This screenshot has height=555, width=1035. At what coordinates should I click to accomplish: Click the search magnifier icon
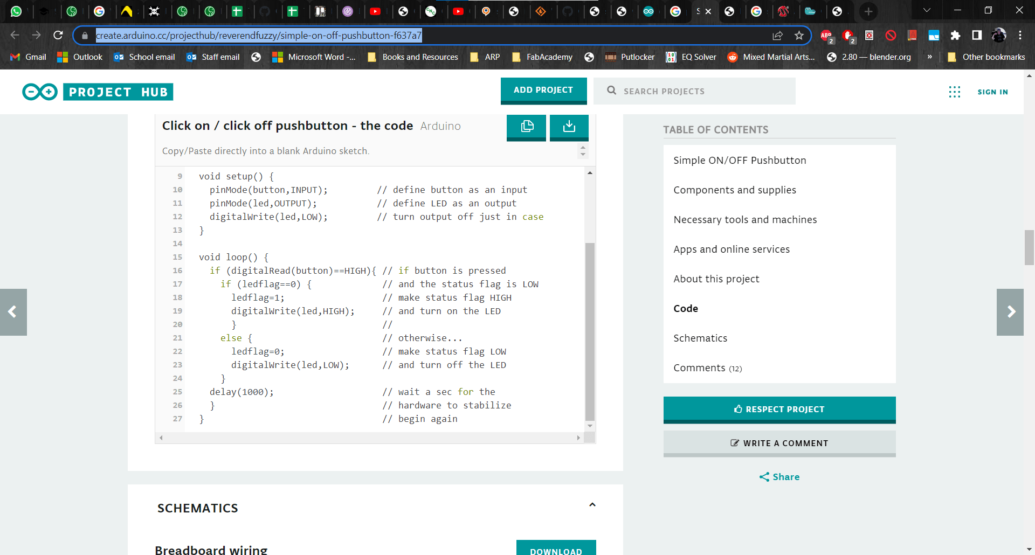click(x=611, y=91)
